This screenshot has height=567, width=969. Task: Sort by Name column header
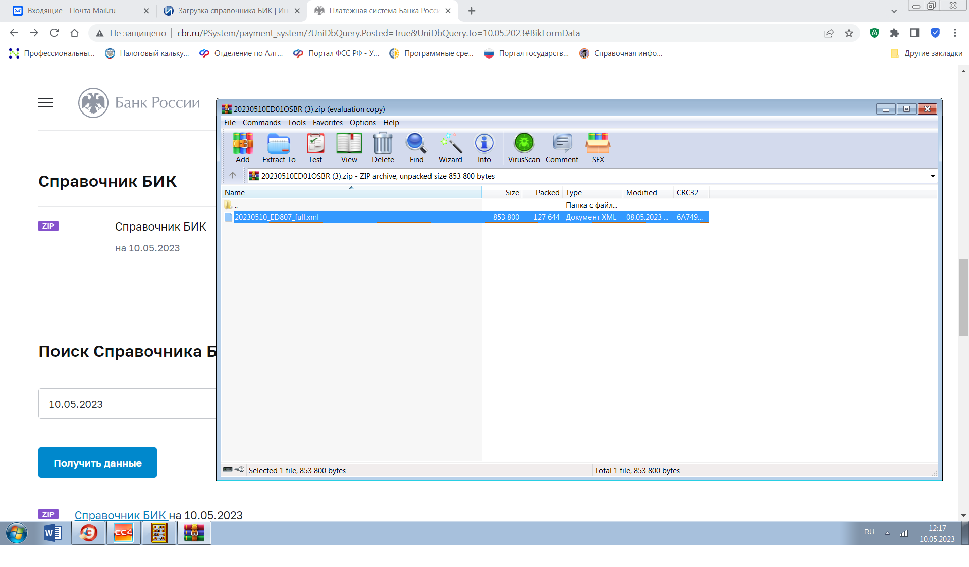(351, 192)
